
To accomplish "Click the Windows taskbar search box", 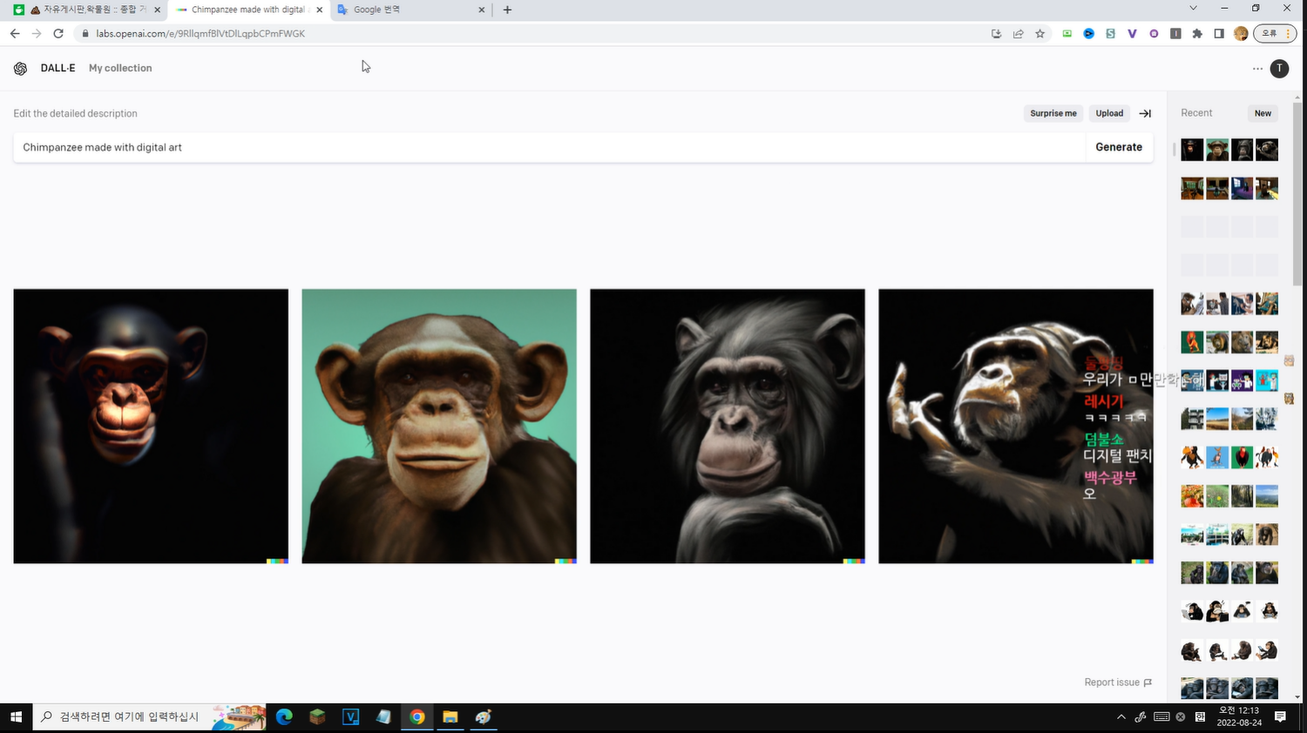I will pos(149,716).
